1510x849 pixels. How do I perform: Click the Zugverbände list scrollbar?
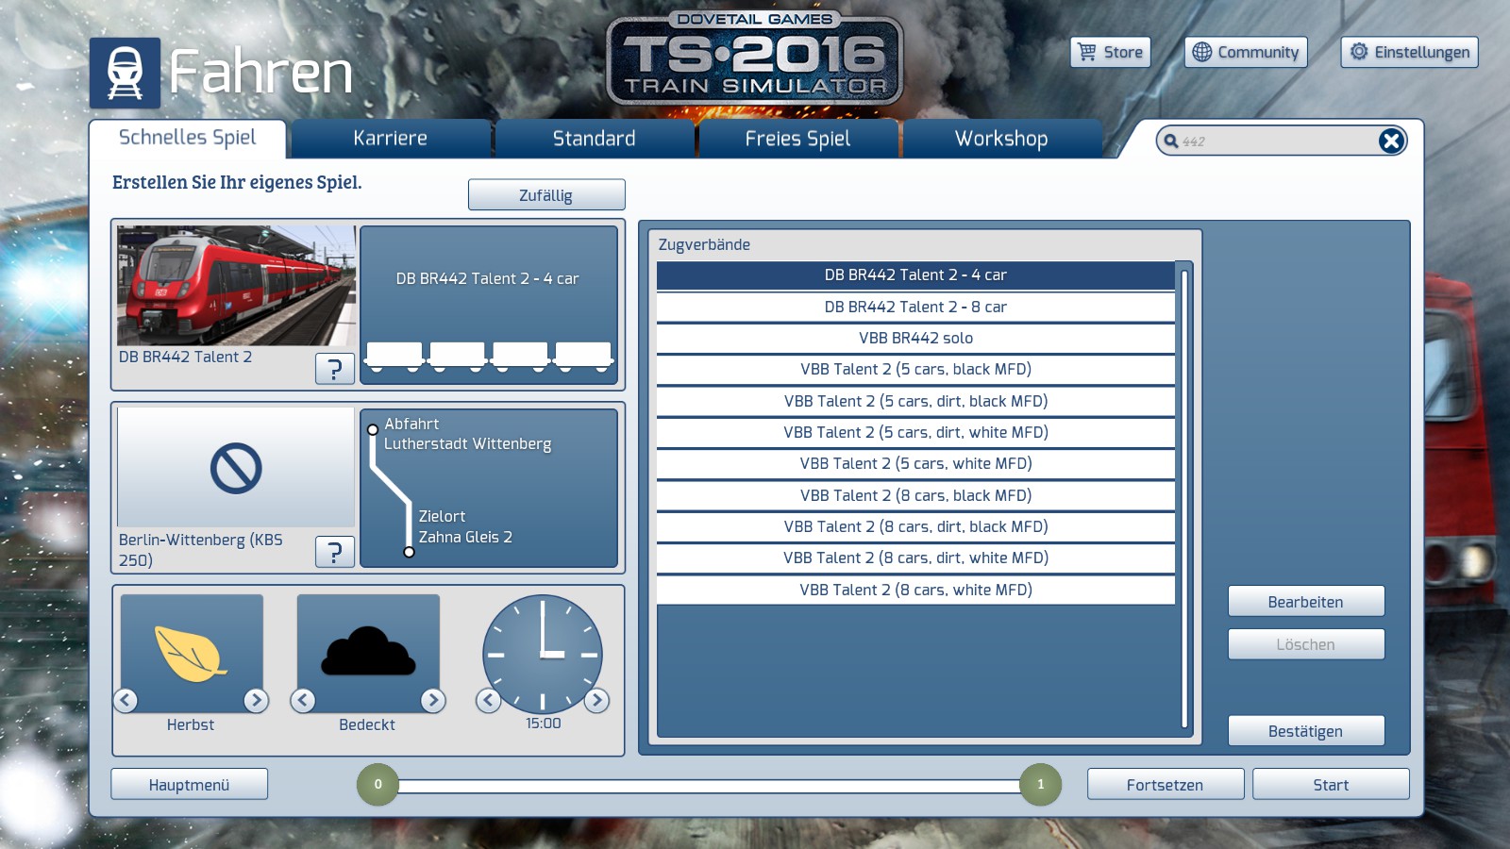pos(1184,499)
